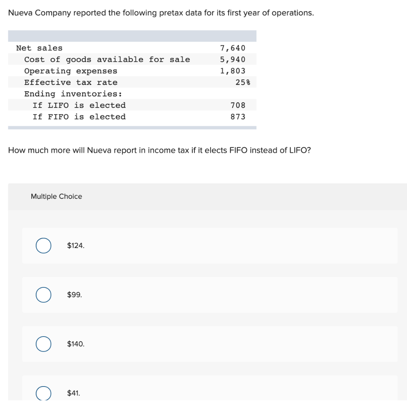Click the Multiple Choice header

point(56,196)
